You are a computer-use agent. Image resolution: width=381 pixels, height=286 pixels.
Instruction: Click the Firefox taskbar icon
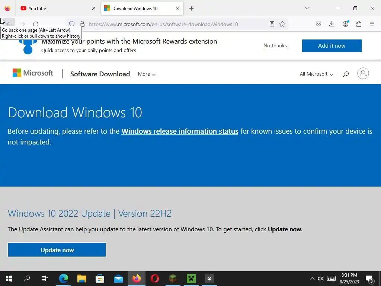[137, 279]
